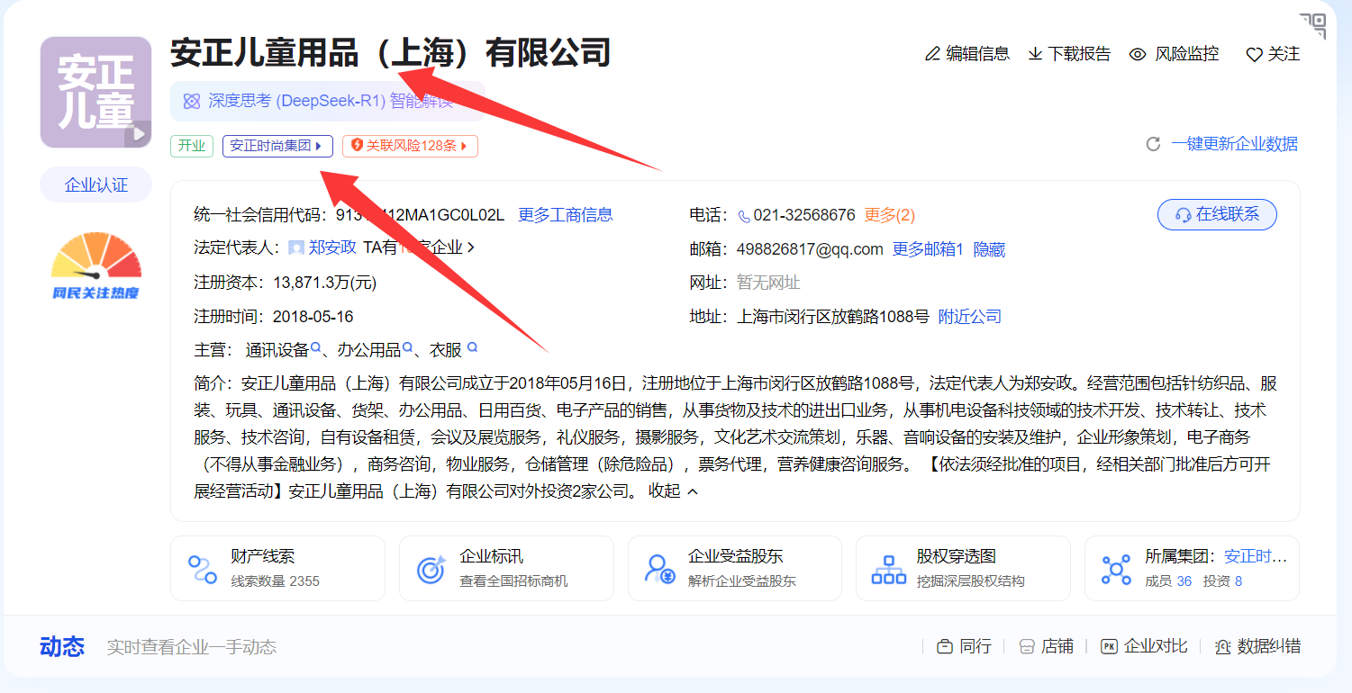
Task: Click the 企业认证 button
Action: point(95,185)
